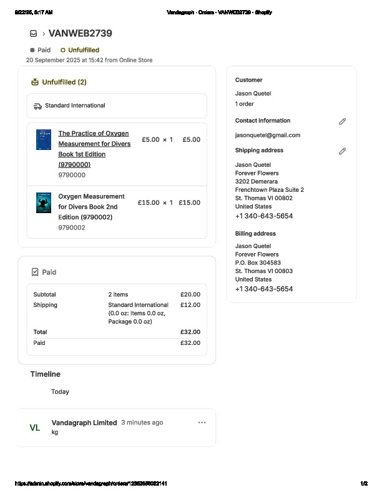
Task: Open customer Jason Quetel's profile
Action: click(253, 94)
